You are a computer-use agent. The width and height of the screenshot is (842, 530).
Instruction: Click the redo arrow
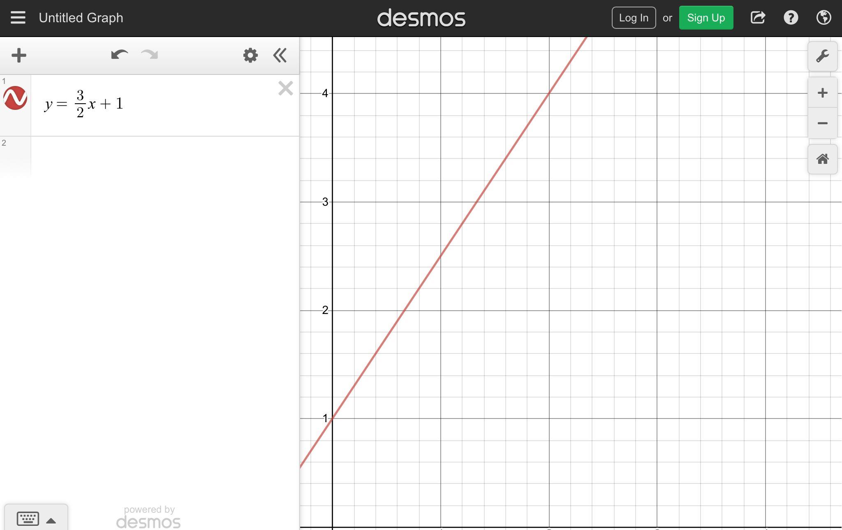(x=149, y=55)
